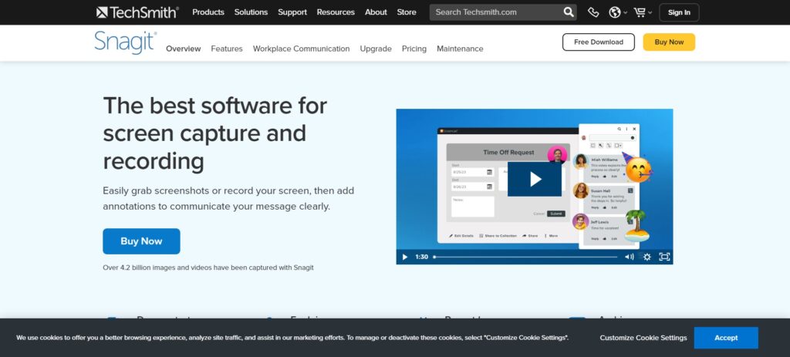The image size is (790, 357).
Task: Open the Maintenance tab
Action: (x=460, y=49)
